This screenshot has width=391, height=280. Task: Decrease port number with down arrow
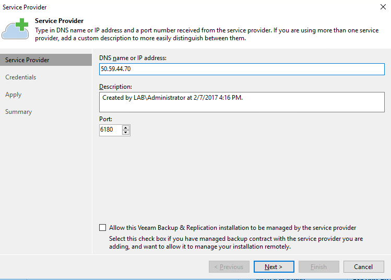coord(125,133)
